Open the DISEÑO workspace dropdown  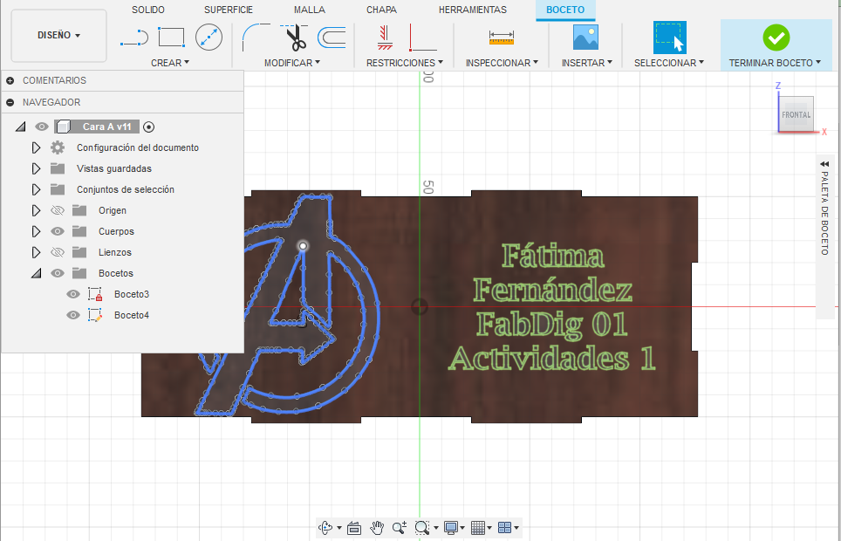coord(59,36)
